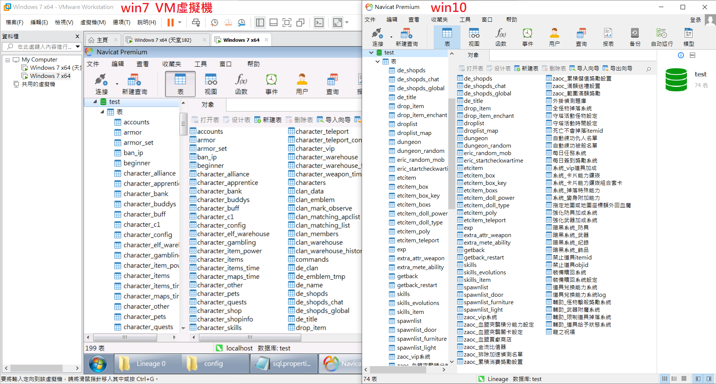The height and width of the screenshot is (384, 716).
Task: Click 登录 link in win10 Navicat
Action: tap(695, 20)
